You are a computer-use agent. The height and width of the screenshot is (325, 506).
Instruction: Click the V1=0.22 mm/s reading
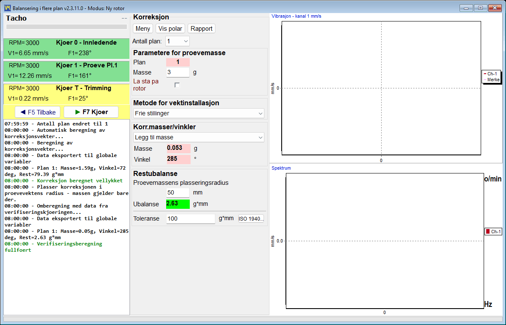[28, 99]
